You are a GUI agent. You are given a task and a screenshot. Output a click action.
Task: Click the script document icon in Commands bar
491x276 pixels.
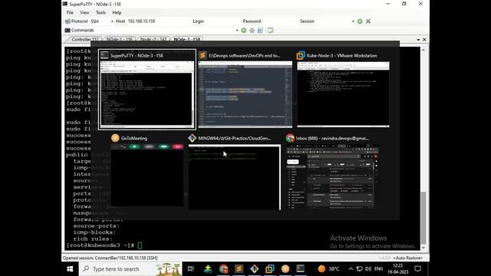point(260,31)
